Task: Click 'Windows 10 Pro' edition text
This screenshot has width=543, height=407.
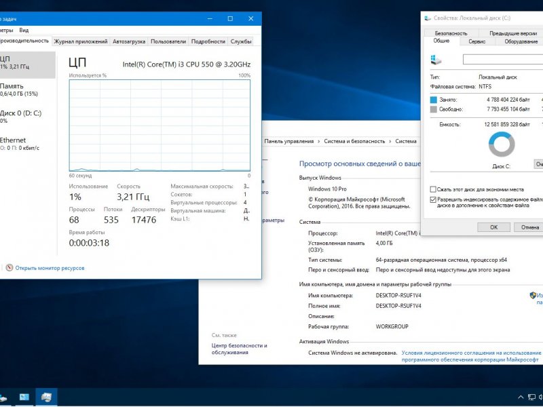Action: click(x=327, y=189)
